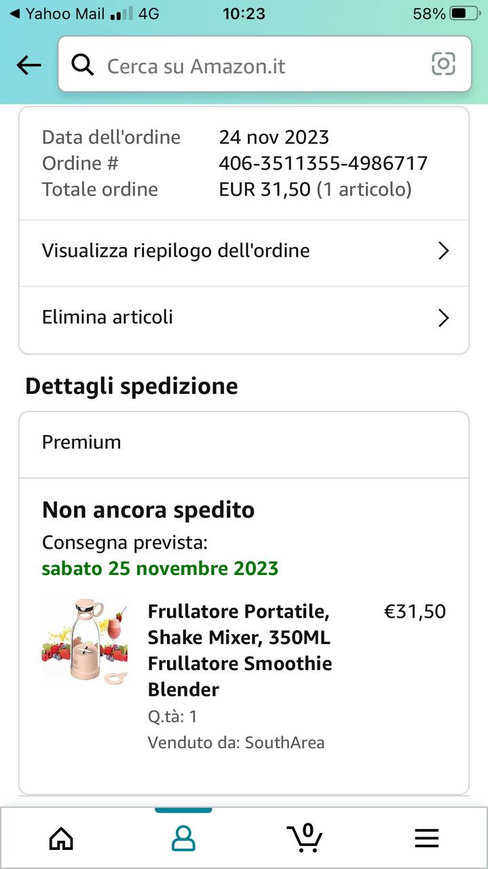Screen dimensions: 488x869
Task: Expand chevron next to Elimina articoli
Action: 444,318
